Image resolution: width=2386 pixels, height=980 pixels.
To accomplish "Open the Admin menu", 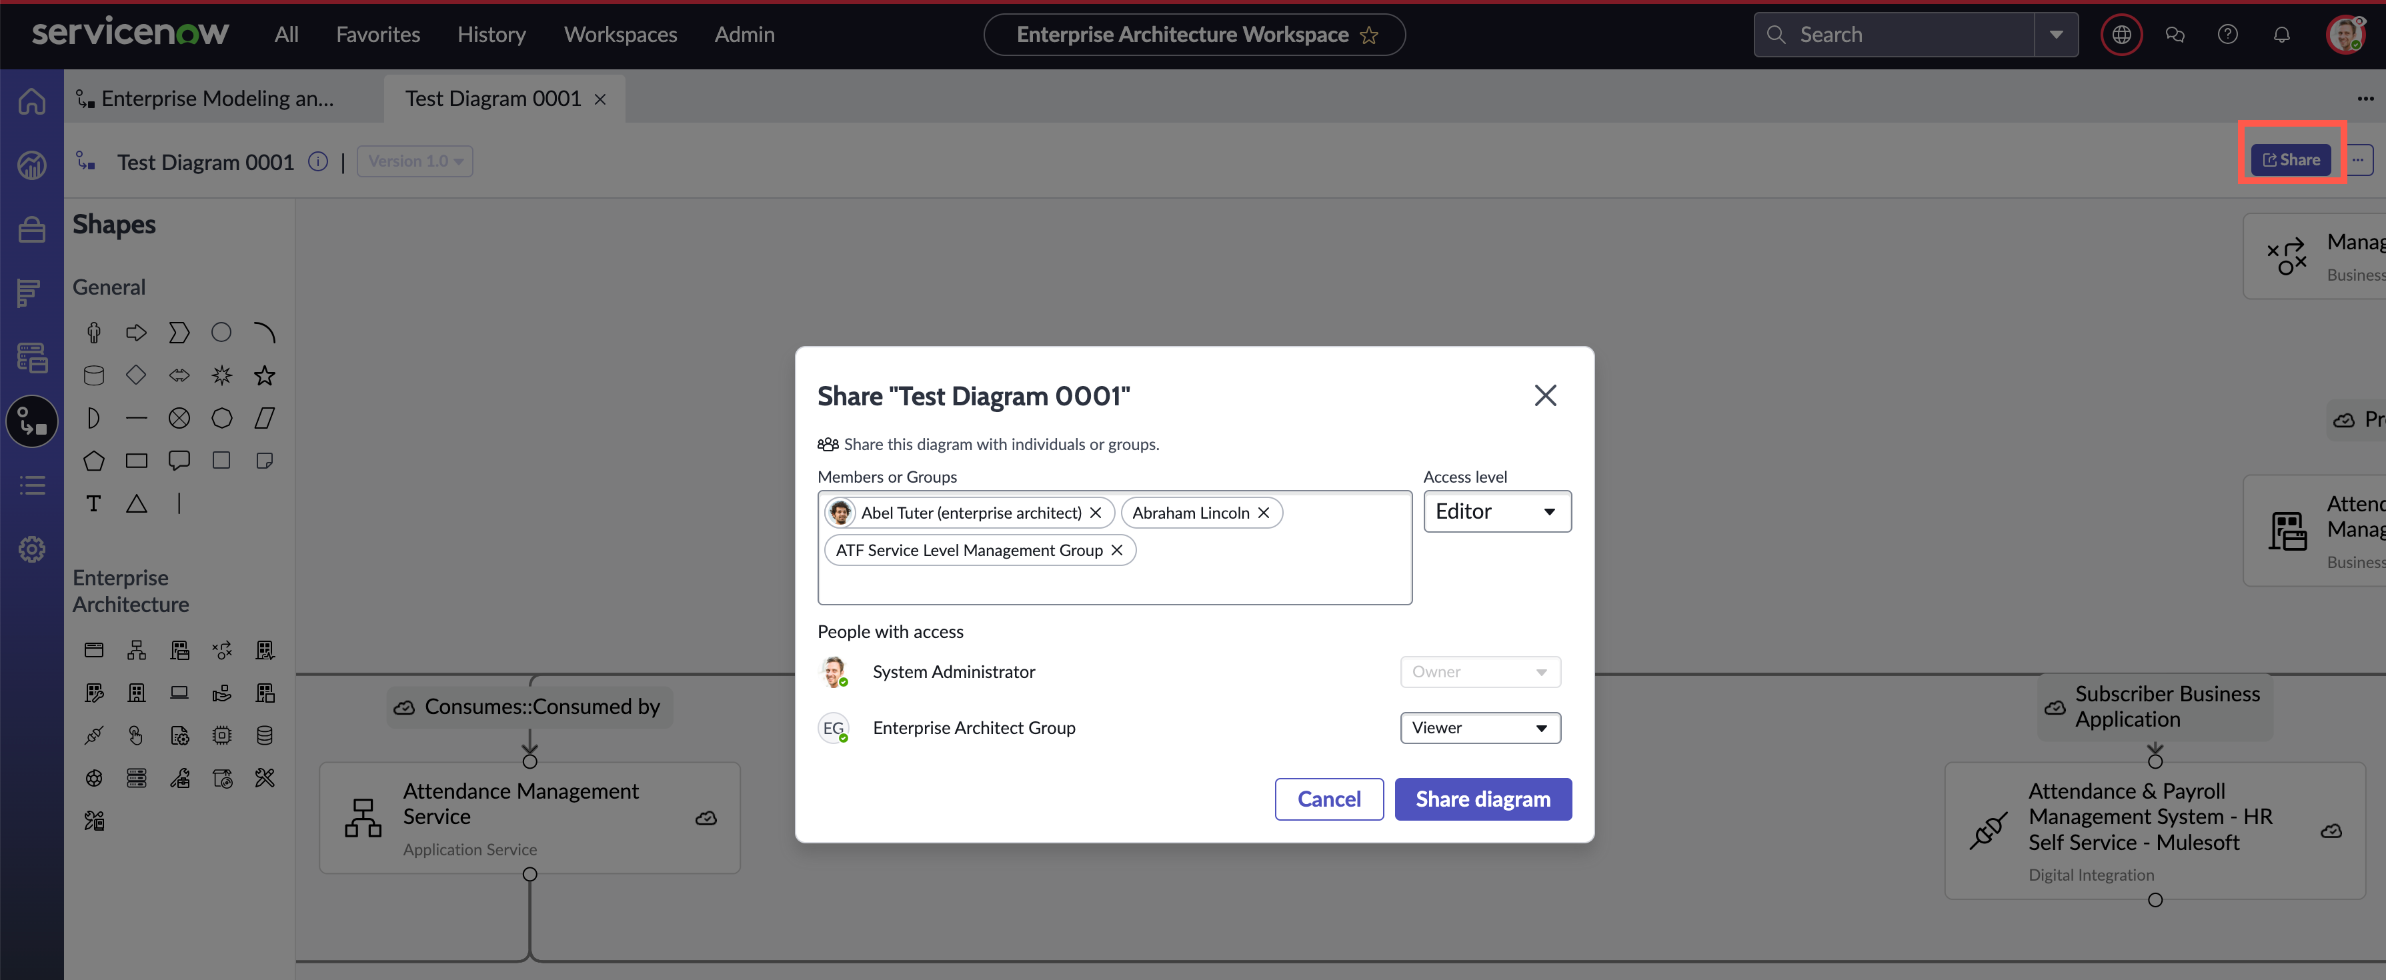I will click(x=745, y=35).
